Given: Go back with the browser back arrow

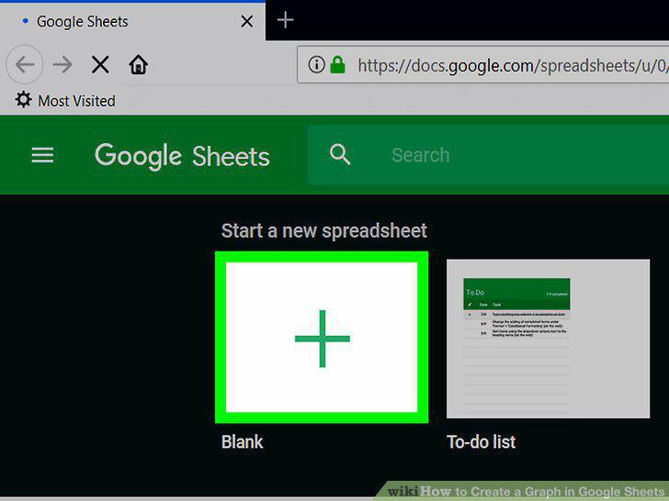Looking at the screenshot, I should point(25,65).
